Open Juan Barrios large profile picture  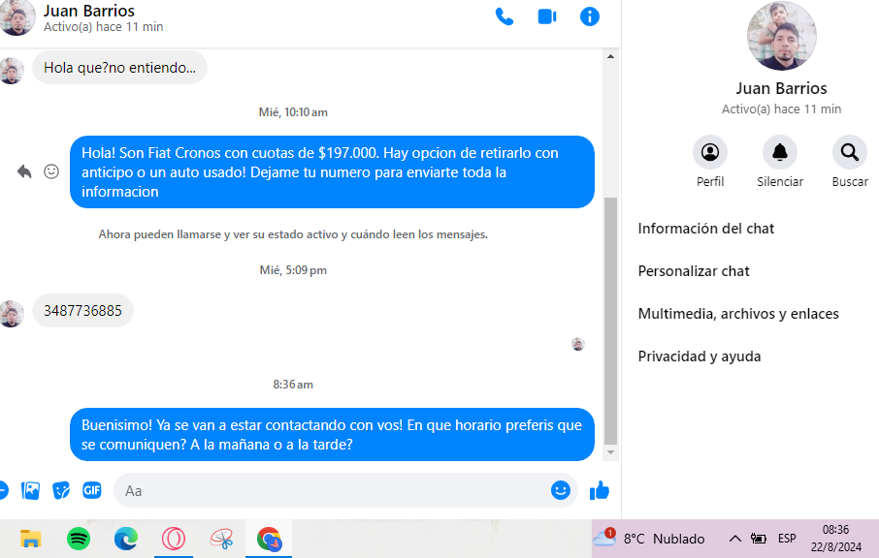(x=781, y=37)
